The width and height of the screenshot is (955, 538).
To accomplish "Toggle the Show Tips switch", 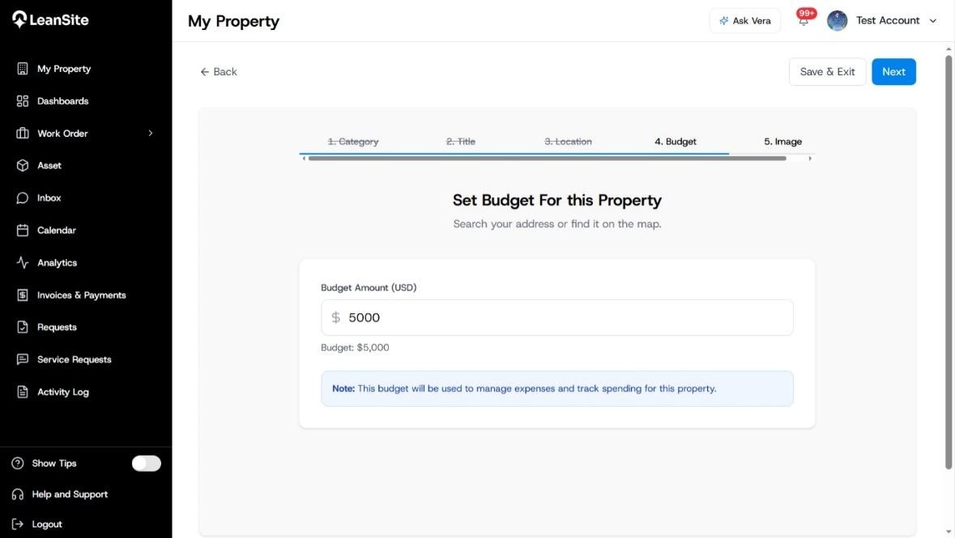I will click(146, 463).
